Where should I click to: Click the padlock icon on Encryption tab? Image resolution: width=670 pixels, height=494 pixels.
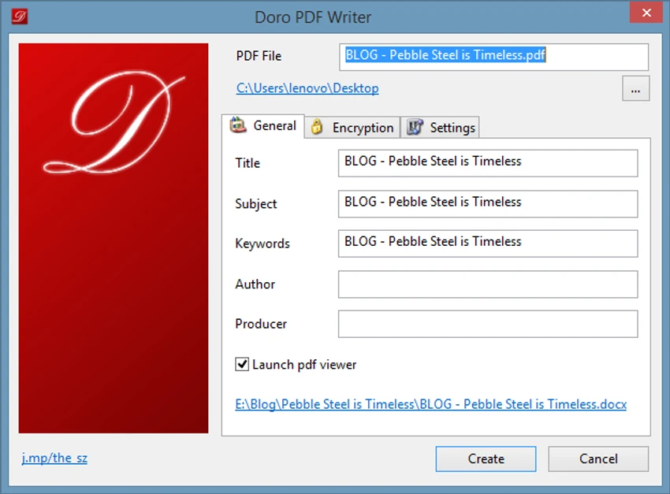pyautogui.click(x=317, y=127)
